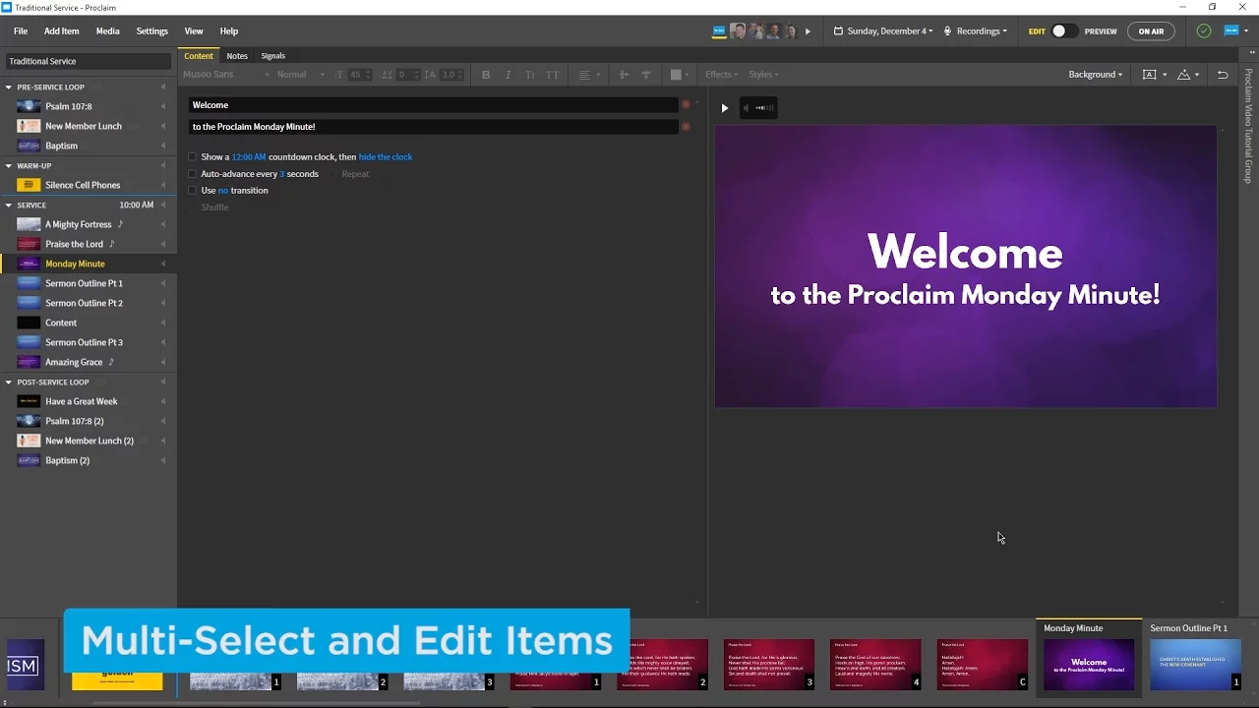Open the text alignment options

pyautogui.click(x=589, y=75)
